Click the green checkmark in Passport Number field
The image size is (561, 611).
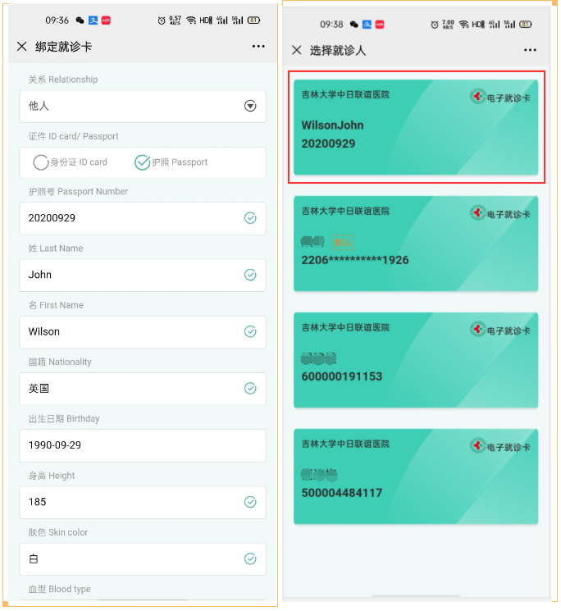click(250, 218)
